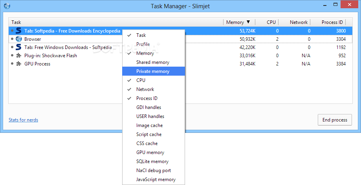361x185 pixels.
Task: Enable CSS cache column
Action: click(154, 143)
